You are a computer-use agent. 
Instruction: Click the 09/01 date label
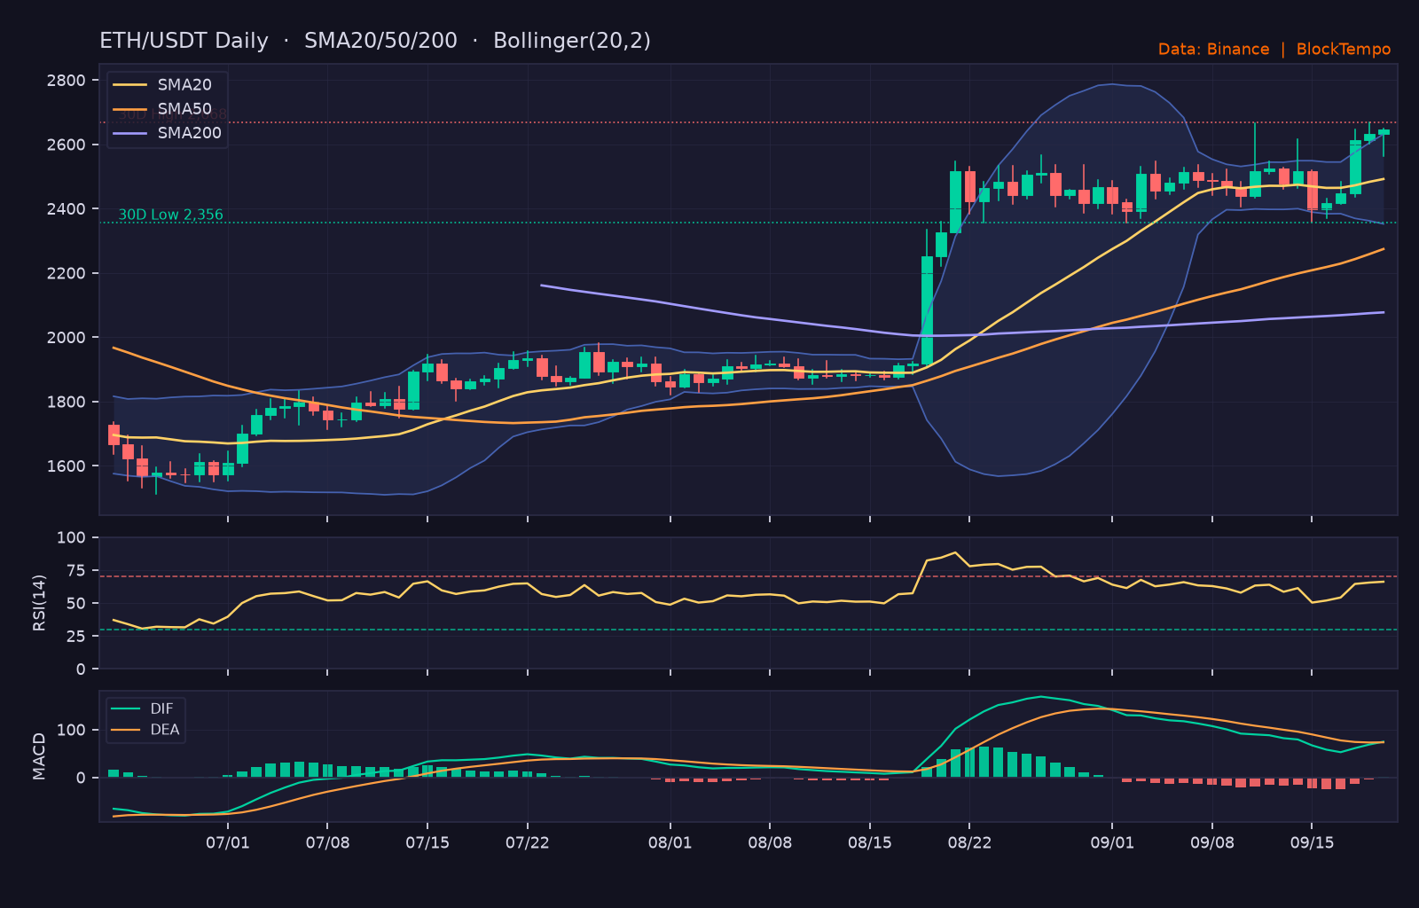[1112, 842]
